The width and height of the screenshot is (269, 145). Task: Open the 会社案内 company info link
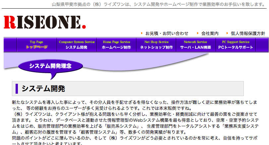(x=210, y=33)
